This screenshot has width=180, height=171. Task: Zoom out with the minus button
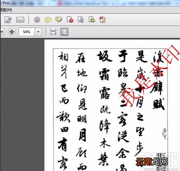(x=2, y=32)
